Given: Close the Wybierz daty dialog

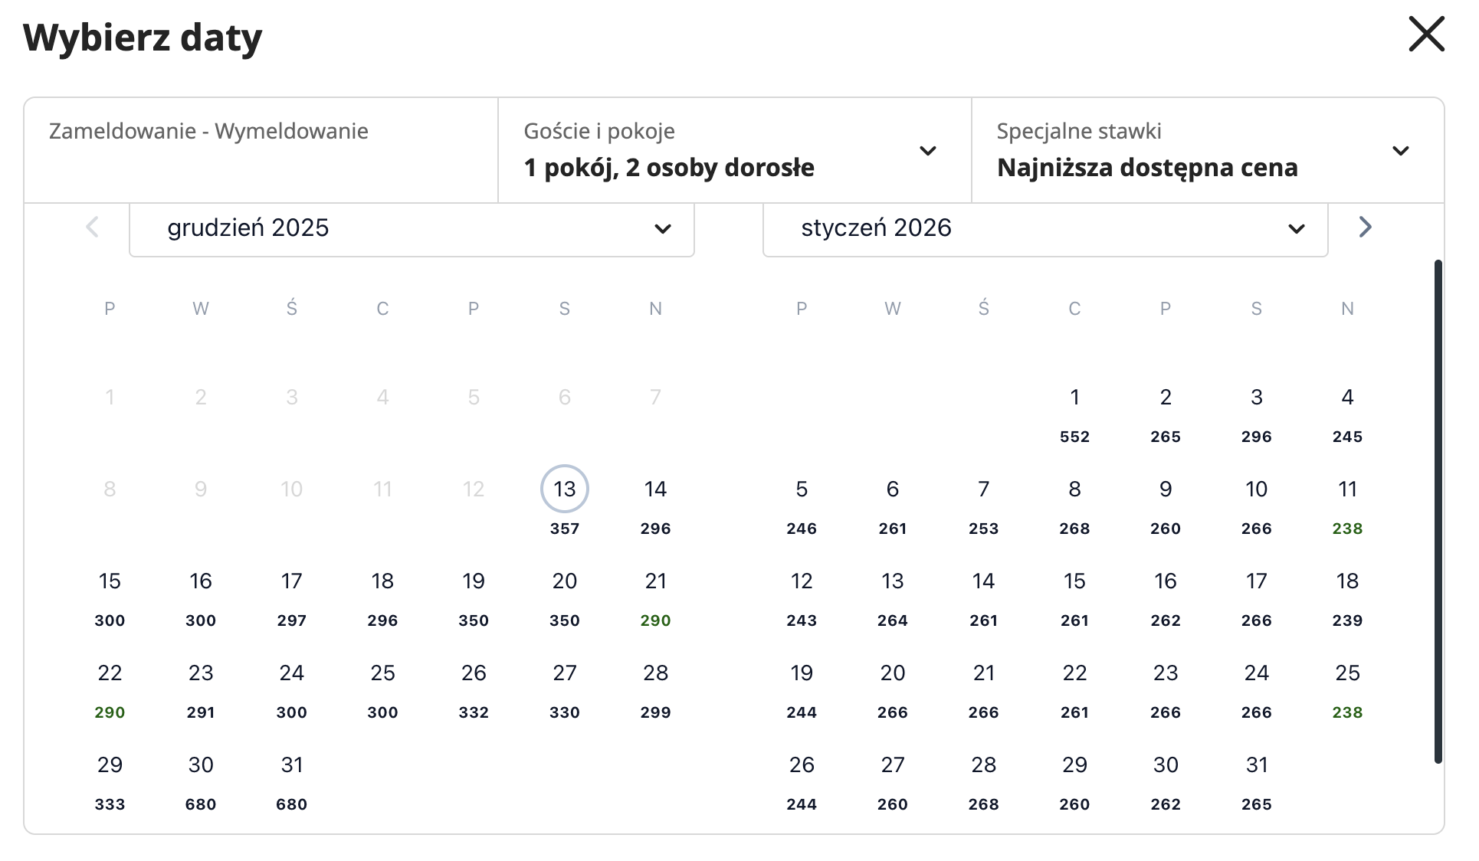Looking at the screenshot, I should coord(1426,35).
